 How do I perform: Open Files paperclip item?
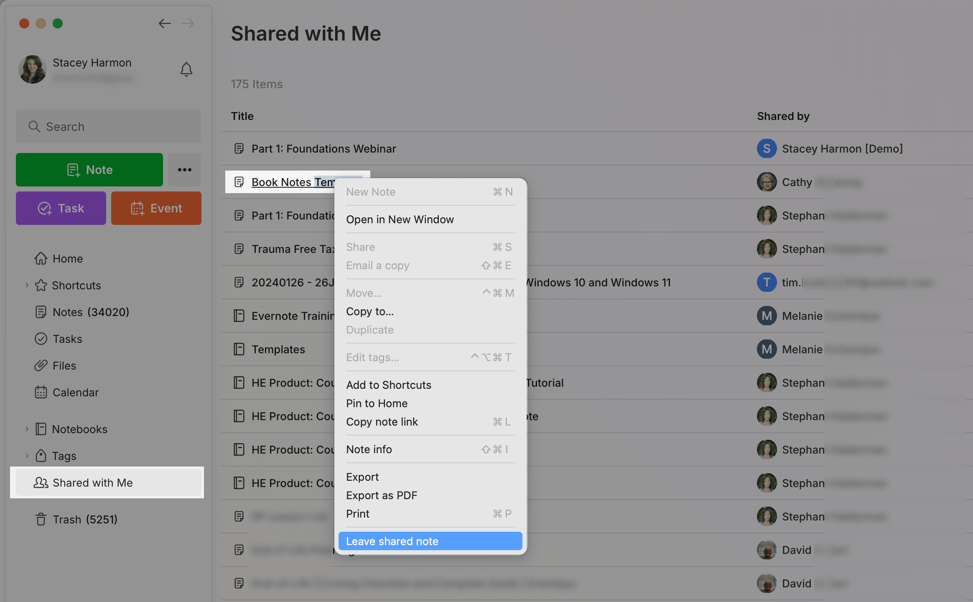55,366
